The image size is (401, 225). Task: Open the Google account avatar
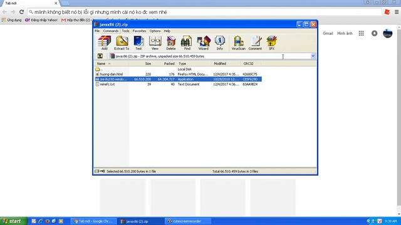pyautogui.click(x=388, y=33)
